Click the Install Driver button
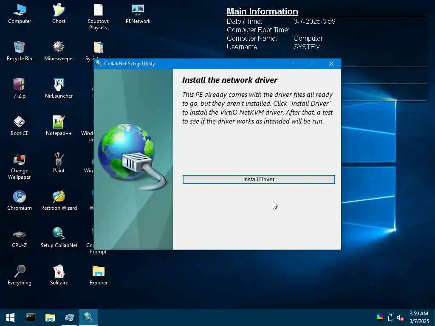435x326 pixels. click(259, 180)
